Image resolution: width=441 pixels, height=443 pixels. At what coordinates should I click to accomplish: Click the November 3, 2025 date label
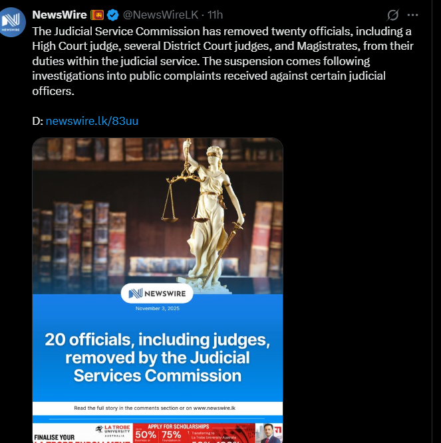tap(157, 308)
